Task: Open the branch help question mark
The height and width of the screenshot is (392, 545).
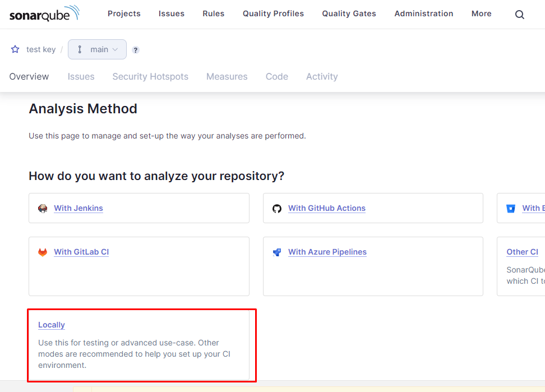Action: click(136, 50)
